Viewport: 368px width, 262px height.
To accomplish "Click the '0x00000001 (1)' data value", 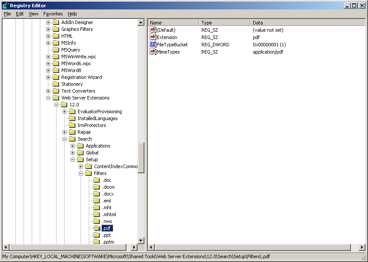I will [x=269, y=45].
